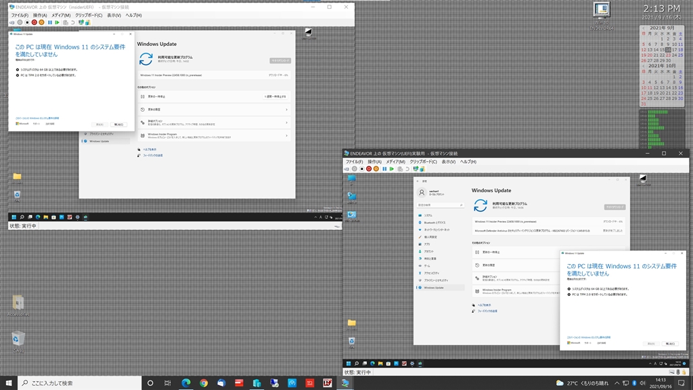This screenshot has height=390, width=693.
Task: Click Turn Off stop icon in insiderUEFI toolbar
Action: click(27, 22)
